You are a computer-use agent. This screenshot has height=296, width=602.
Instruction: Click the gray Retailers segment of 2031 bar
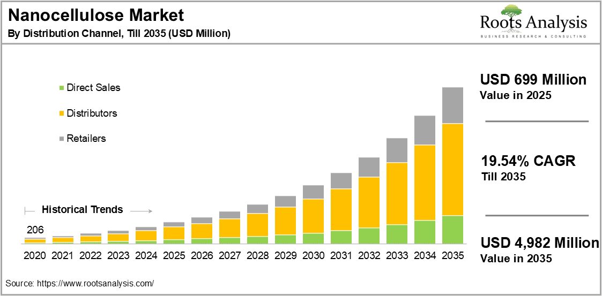[x=341, y=180]
